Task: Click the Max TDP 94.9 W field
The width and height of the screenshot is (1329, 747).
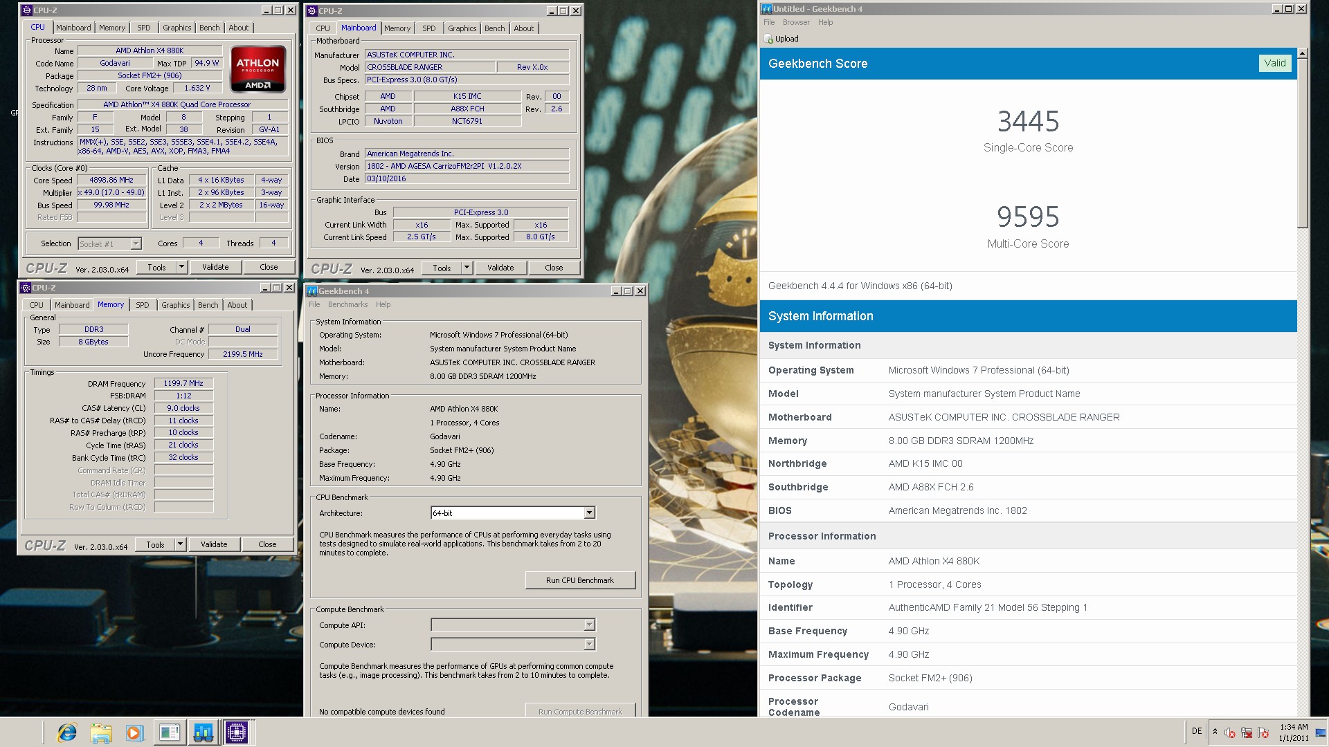Action: 206,63
